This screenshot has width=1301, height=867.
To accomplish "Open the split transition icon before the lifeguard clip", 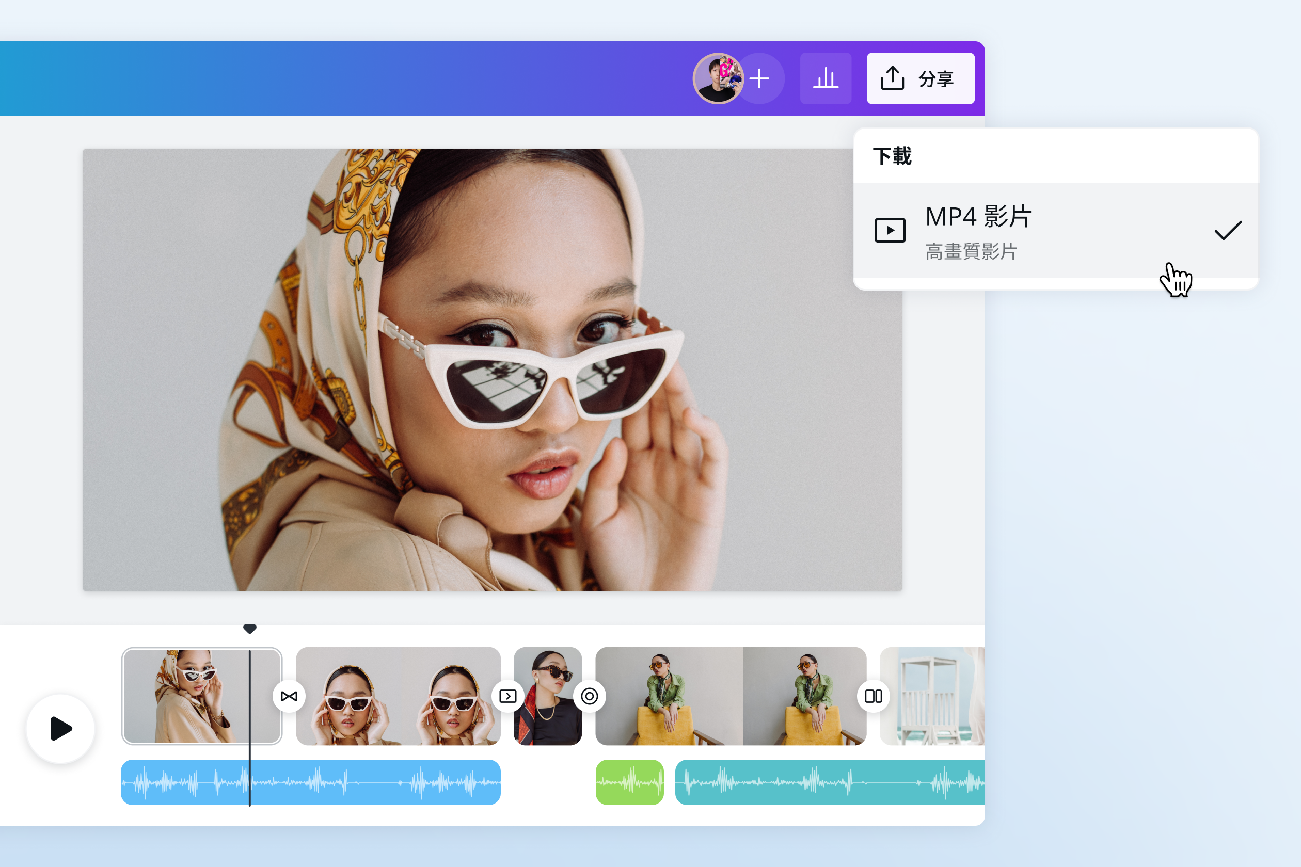I will 874,696.
